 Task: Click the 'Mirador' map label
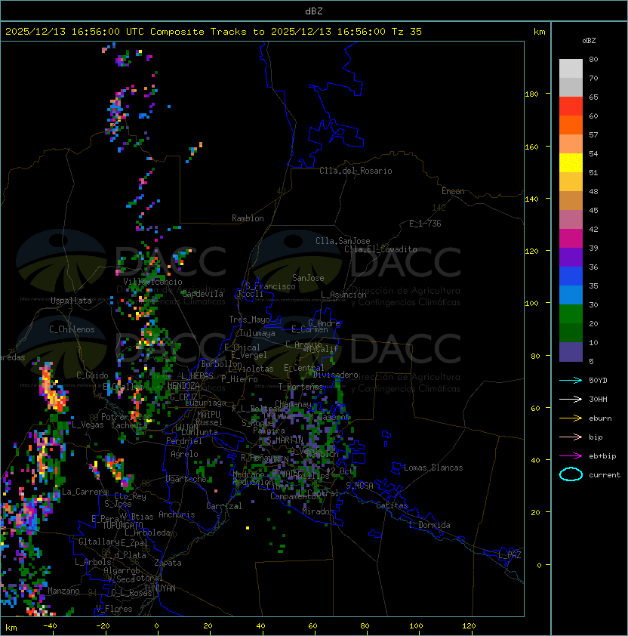click(x=319, y=511)
